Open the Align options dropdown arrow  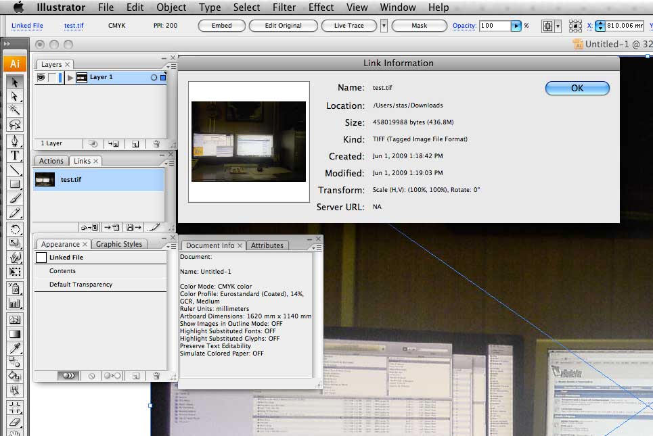(x=558, y=26)
